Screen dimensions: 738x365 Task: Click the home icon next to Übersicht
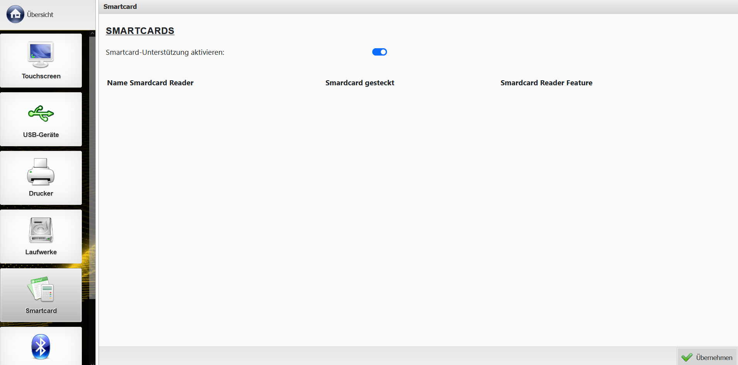[x=15, y=14]
